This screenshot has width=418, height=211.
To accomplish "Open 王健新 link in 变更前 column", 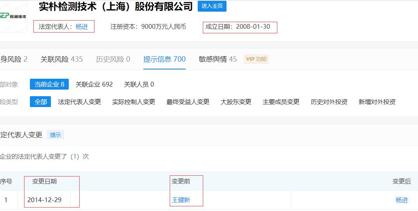I will pyautogui.click(x=181, y=200).
